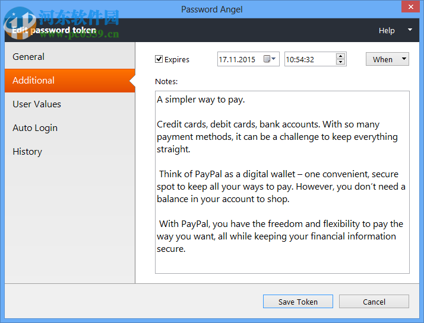Close the Password Angel window
Screen dimensions: 424x323
click(x=410, y=7)
